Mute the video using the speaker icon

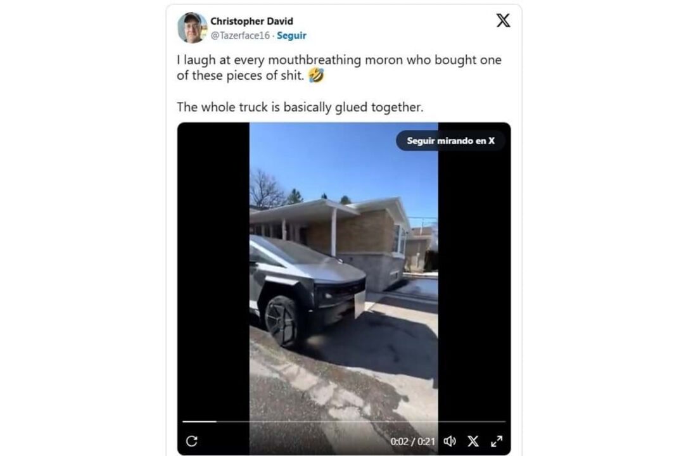coord(450,441)
